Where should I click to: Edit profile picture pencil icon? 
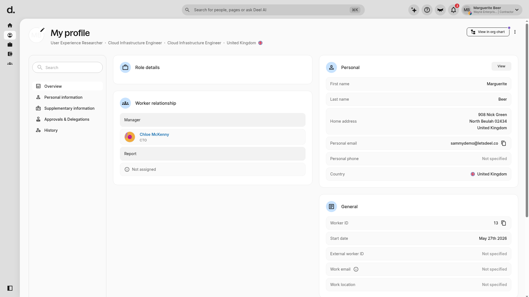pos(42,30)
